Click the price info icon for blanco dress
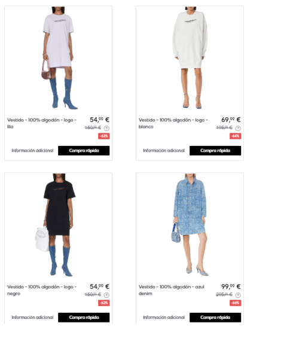The height and width of the screenshot is (338, 284). [x=238, y=128]
